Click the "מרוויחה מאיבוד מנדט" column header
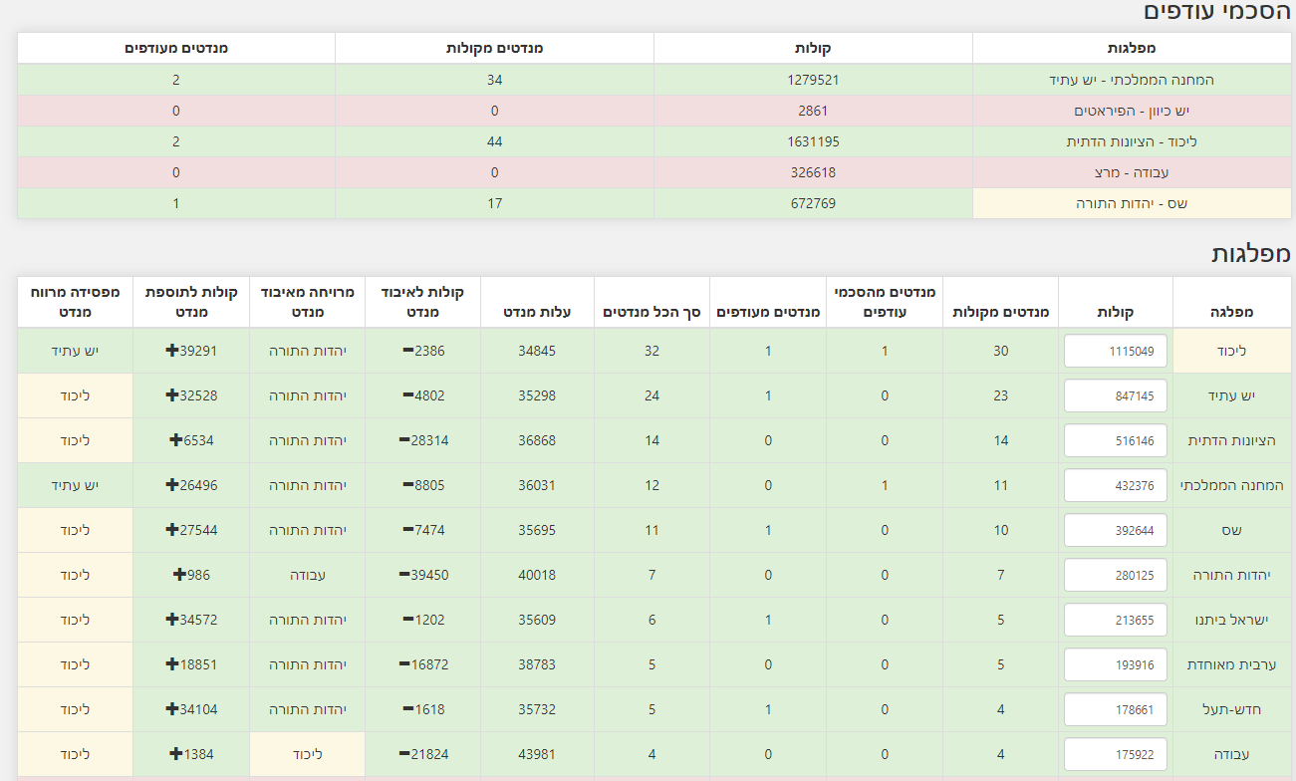Image resolution: width=1296 pixels, height=781 pixels. click(307, 302)
